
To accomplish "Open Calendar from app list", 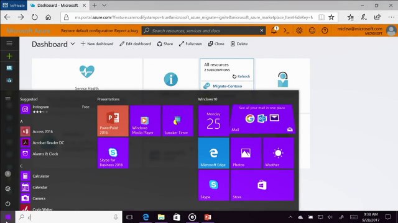I will (x=55, y=187).
